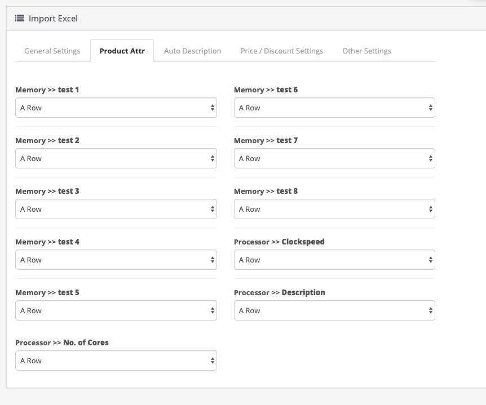Open the Processor Clockspeed dropdown
The height and width of the screenshot is (405, 486).
[x=334, y=260]
